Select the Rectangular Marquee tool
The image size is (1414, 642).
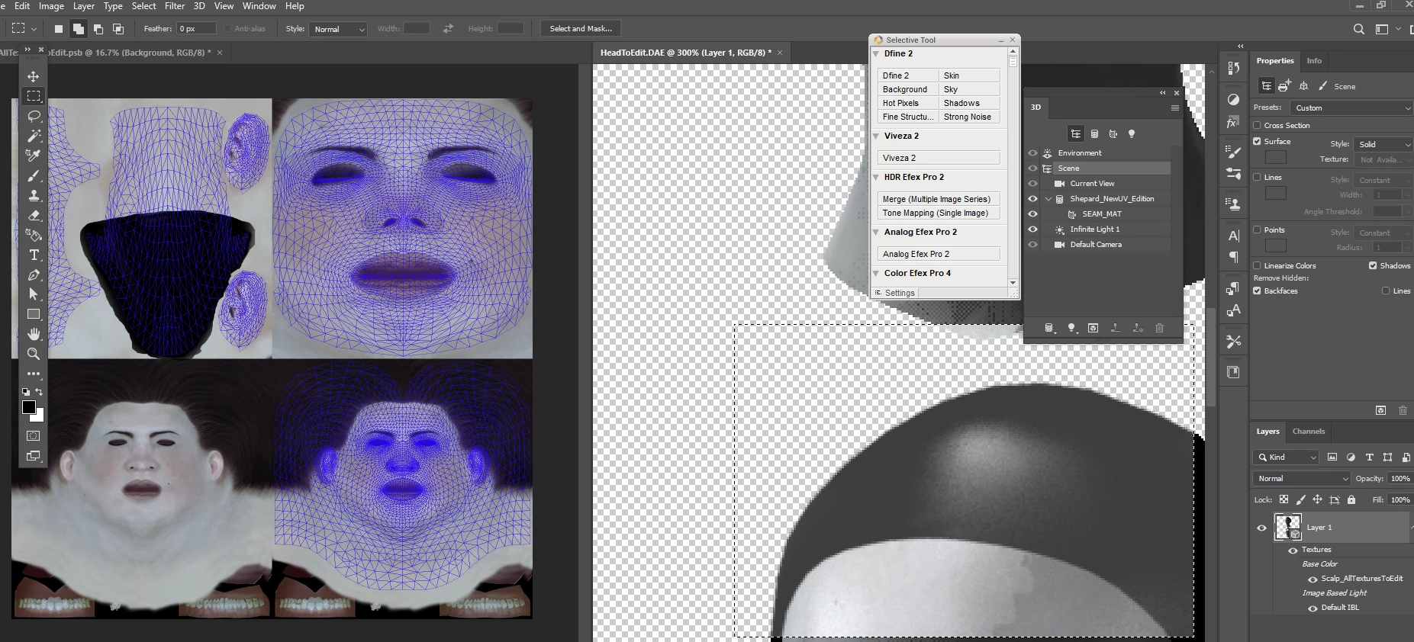point(34,96)
